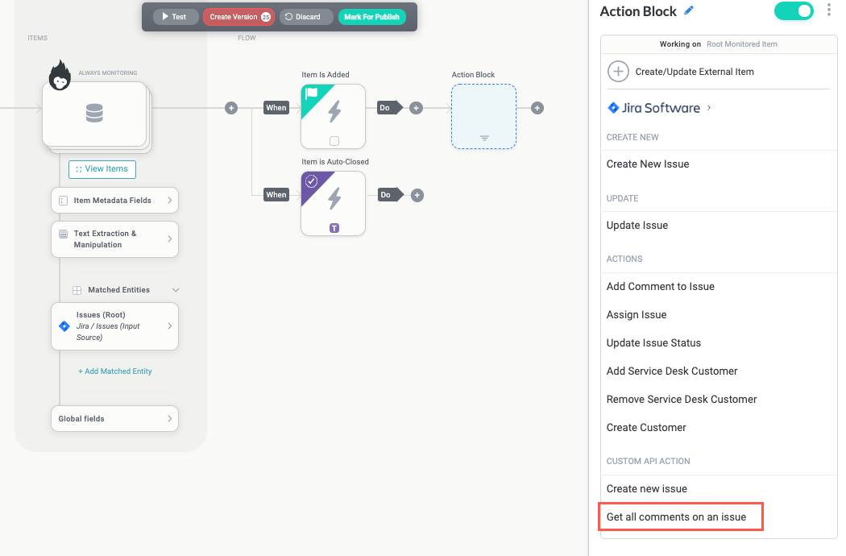Screen dimensions: 846x556
Task: Click the Add Matched Entity link
Action: 114,371
